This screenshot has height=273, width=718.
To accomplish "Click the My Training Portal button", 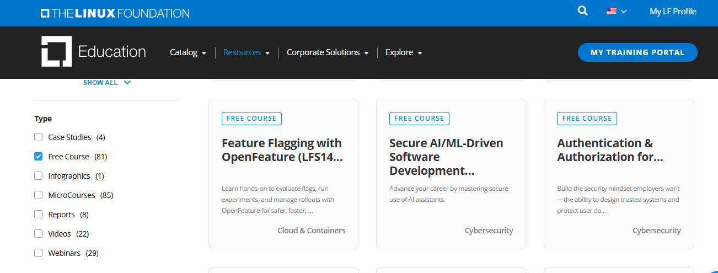I will [x=637, y=52].
